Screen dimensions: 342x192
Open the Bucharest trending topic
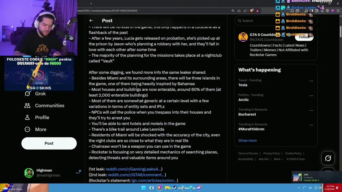(247, 114)
